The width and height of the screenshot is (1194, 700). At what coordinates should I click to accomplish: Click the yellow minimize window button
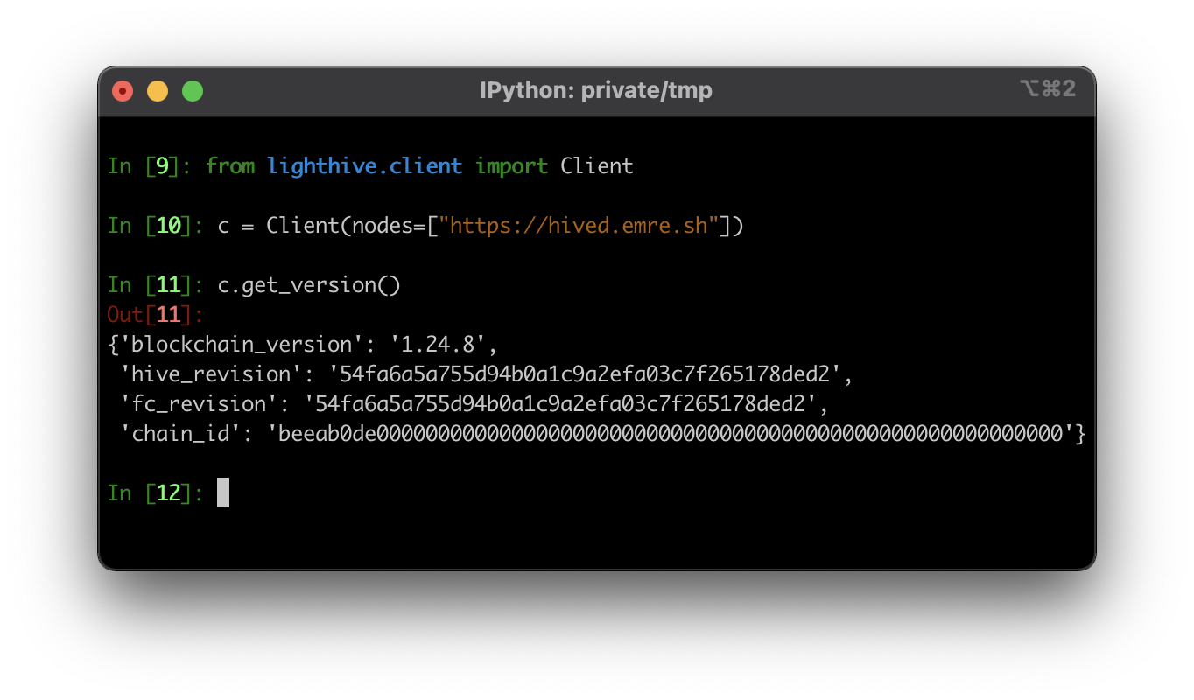click(158, 91)
